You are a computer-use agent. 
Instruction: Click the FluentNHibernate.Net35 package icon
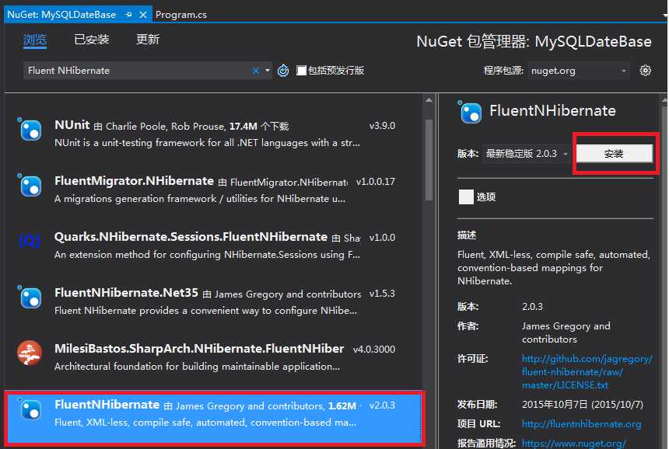[30, 298]
